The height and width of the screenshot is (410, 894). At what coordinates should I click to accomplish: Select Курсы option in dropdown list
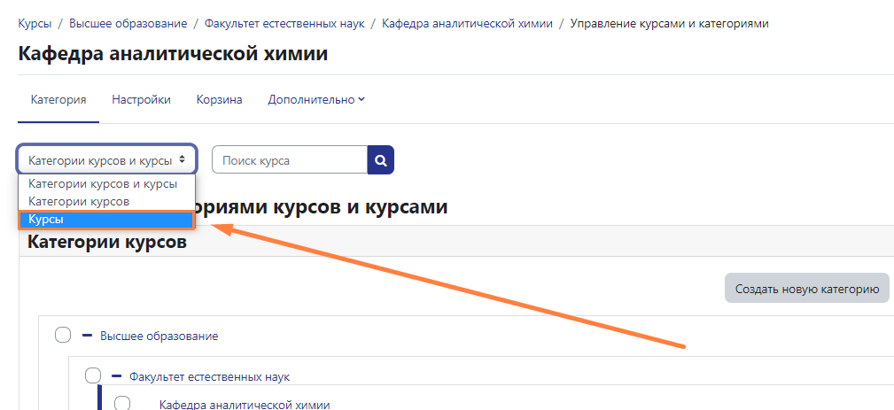point(105,220)
